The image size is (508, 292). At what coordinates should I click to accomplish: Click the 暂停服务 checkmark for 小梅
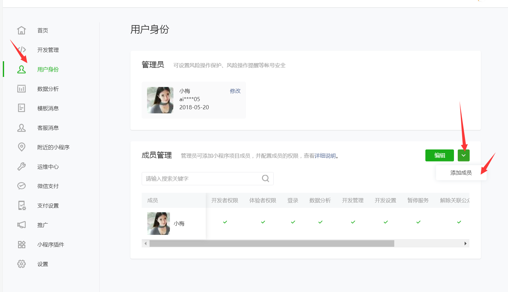point(418,222)
